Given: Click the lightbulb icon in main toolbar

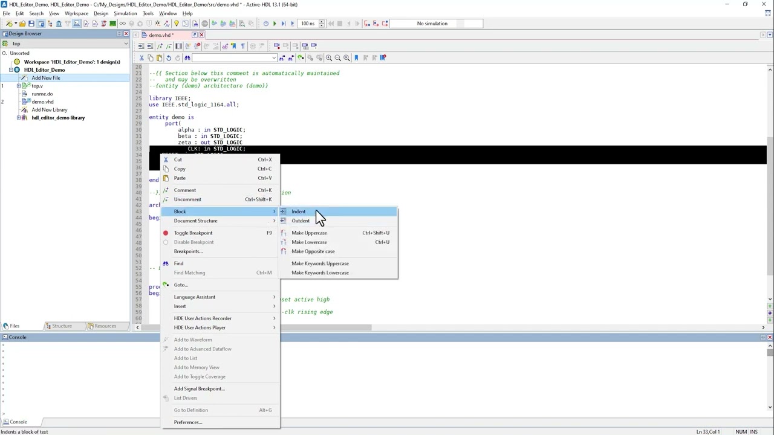Looking at the screenshot, I should click(x=176, y=24).
